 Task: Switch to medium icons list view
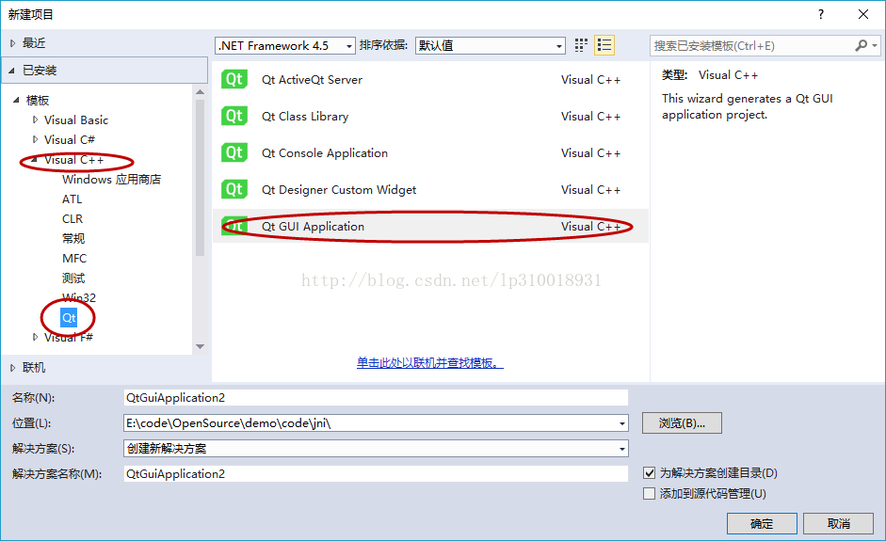[x=604, y=45]
